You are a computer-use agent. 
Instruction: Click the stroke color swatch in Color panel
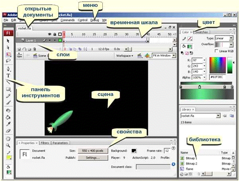point(190,39)
